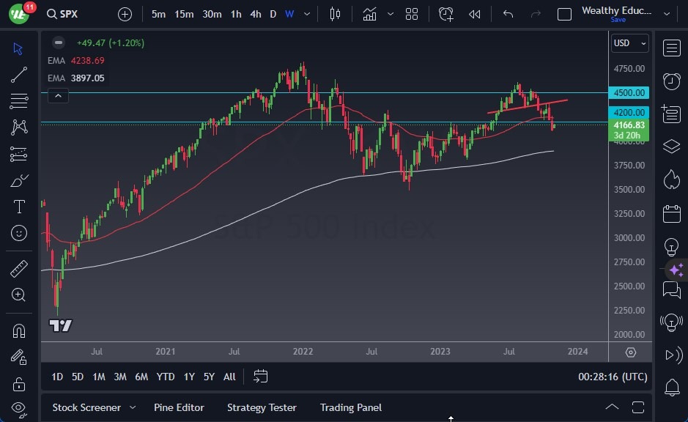The image size is (688, 422).
Task: Expand the candle style selector dropdown
Action: tap(390, 13)
